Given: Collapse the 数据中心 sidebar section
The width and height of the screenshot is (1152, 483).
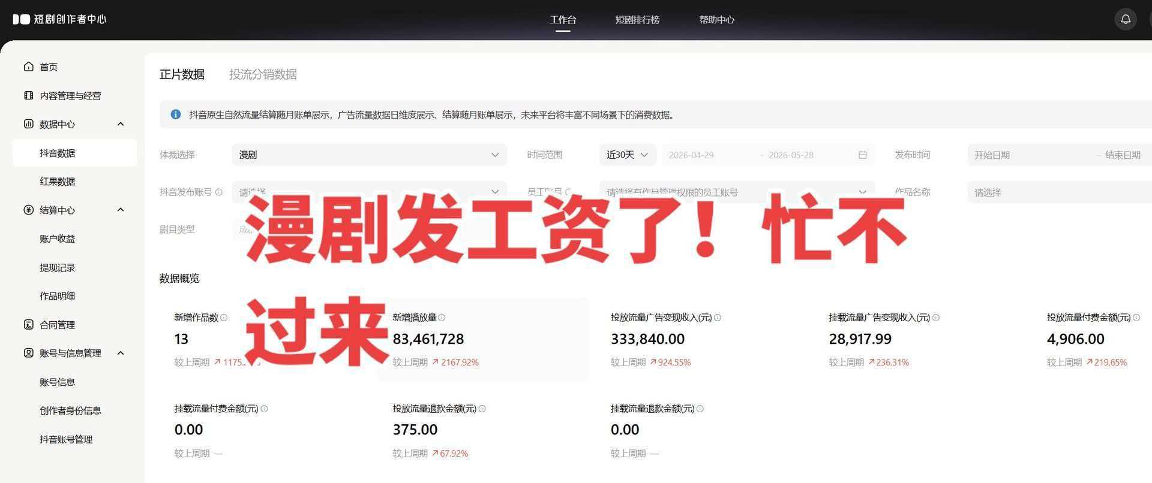Looking at the screenshot, I should pyautogui.click(x=121, y=124).
